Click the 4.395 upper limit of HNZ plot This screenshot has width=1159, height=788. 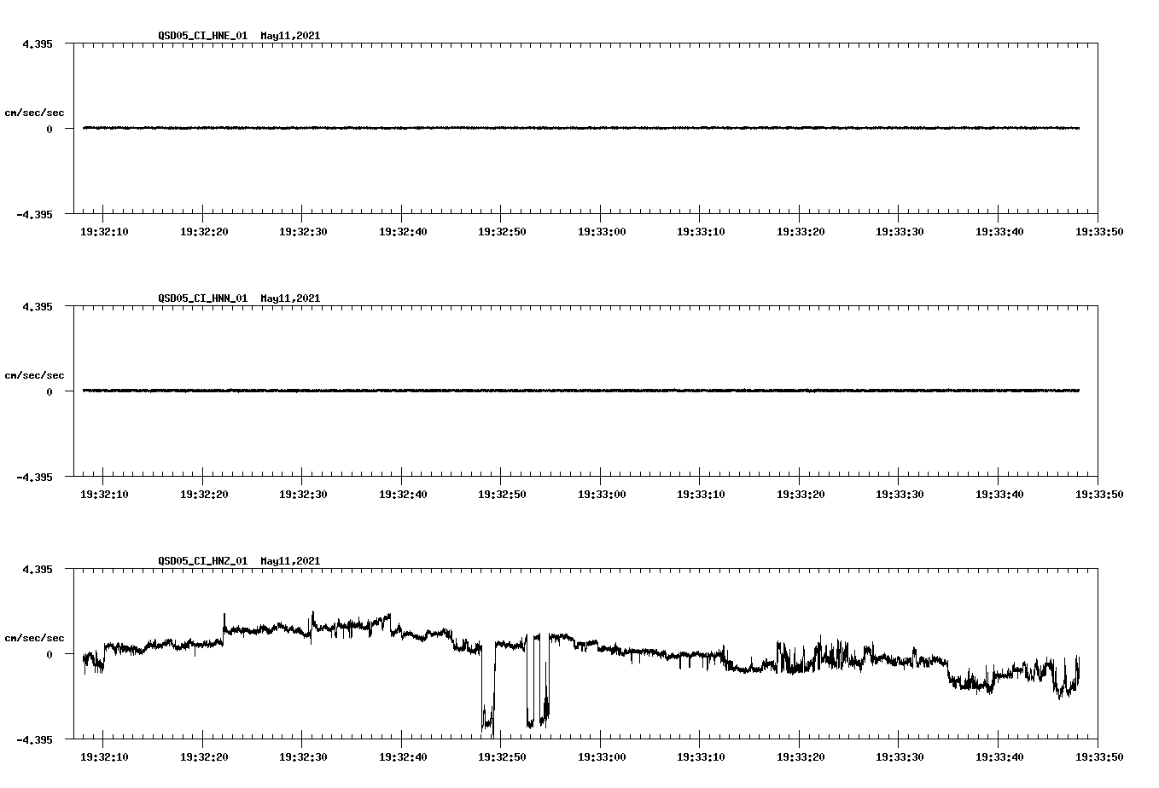[x=38, y=569]
